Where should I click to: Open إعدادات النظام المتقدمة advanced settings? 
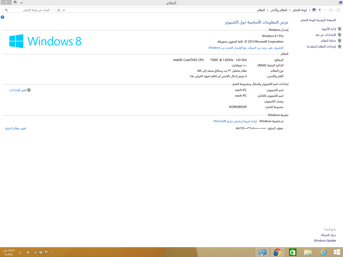(321, 46)
